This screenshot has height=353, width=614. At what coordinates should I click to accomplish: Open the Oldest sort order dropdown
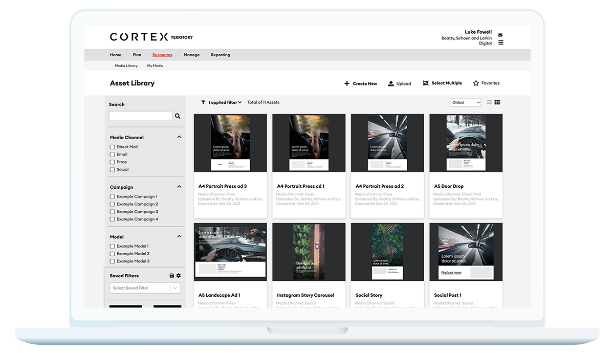click(x=465, y=102)
